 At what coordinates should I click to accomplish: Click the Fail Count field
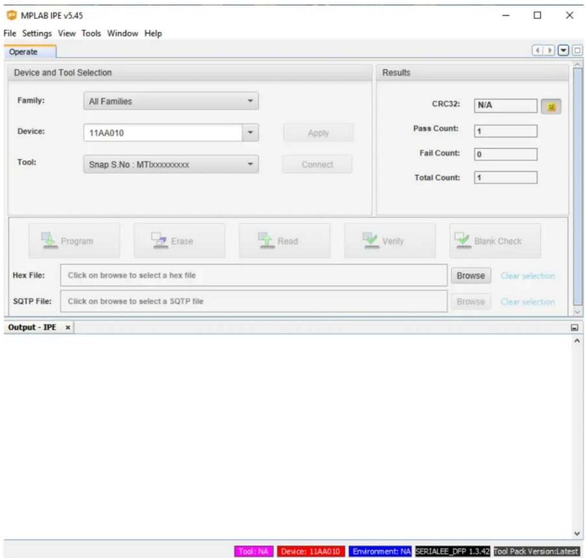pos(505,154)
